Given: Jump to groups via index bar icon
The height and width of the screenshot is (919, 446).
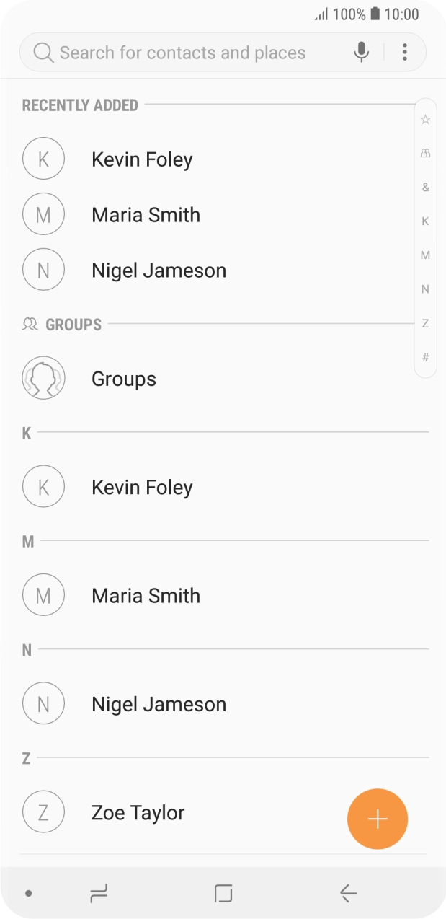Looking at the screenshot, I should [425, 153].
